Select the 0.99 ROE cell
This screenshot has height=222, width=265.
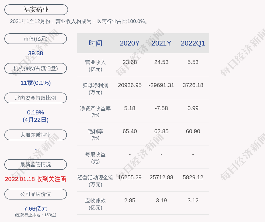193,108
